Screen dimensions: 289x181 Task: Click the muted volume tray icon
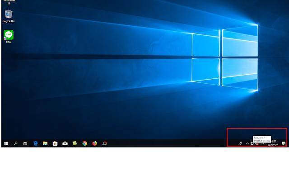(x=257, y=144)
